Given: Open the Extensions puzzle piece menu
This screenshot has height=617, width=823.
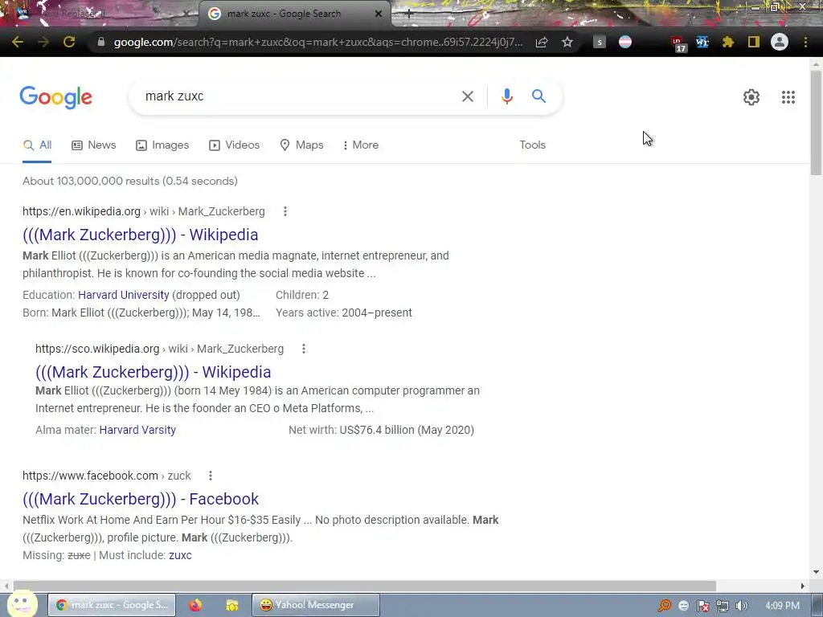Looking at the screenshot, I should (x=728, y=42).
